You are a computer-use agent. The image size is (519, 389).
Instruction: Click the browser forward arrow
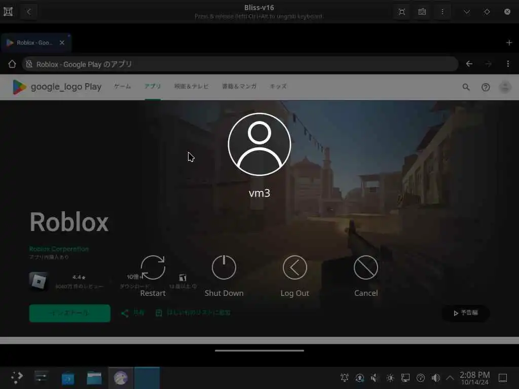(488, 64)
